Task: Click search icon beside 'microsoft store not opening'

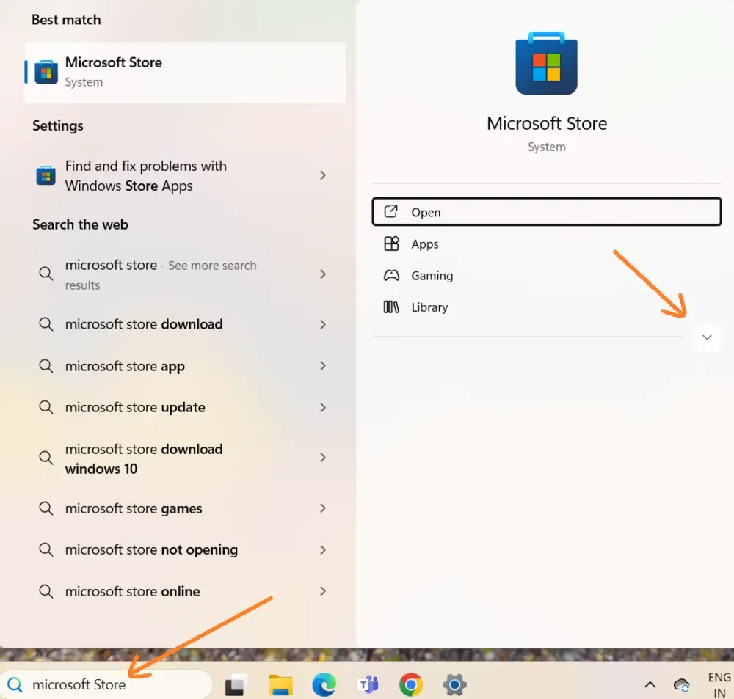Action: click(46, 550)
